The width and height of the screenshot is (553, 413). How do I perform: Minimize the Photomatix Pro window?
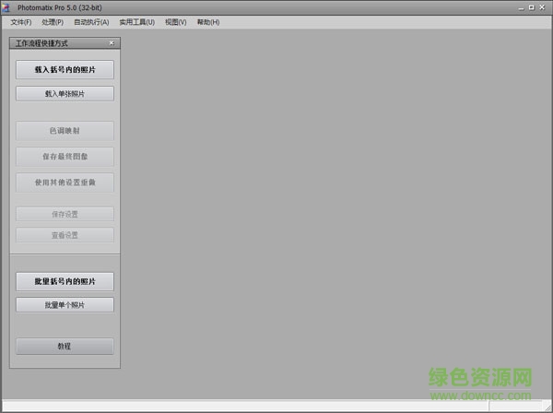pyautogui.click(x=522, y=8)
